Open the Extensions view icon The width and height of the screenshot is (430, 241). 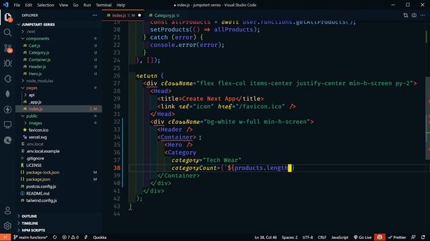tap(7, 79)
